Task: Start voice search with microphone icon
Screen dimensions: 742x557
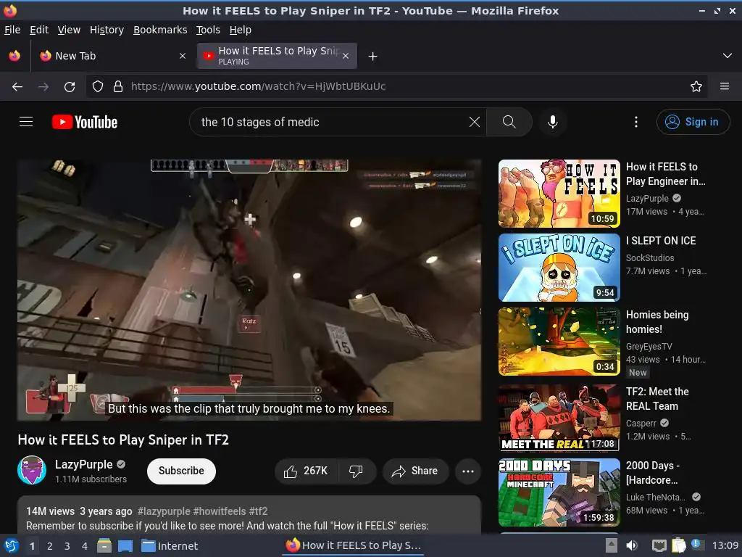Action: click(x=552, y=122)
